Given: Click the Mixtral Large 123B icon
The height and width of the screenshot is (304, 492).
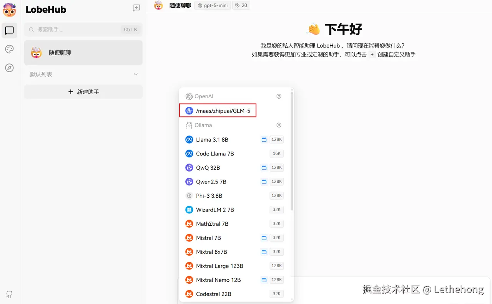Looking at the screenshot, I should click(189, 266).
